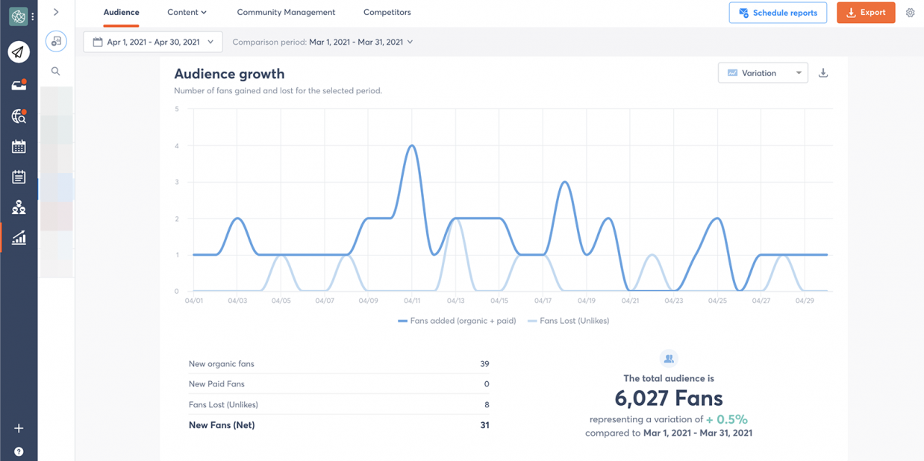
Task: Switch to the Competitors tab
Action: tap(387, 12)
